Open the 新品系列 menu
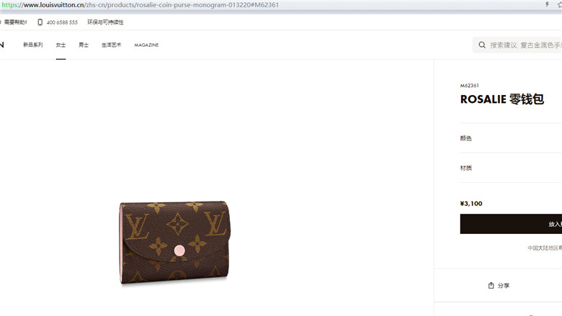This screenshot has height=316, width=562. 33,45
